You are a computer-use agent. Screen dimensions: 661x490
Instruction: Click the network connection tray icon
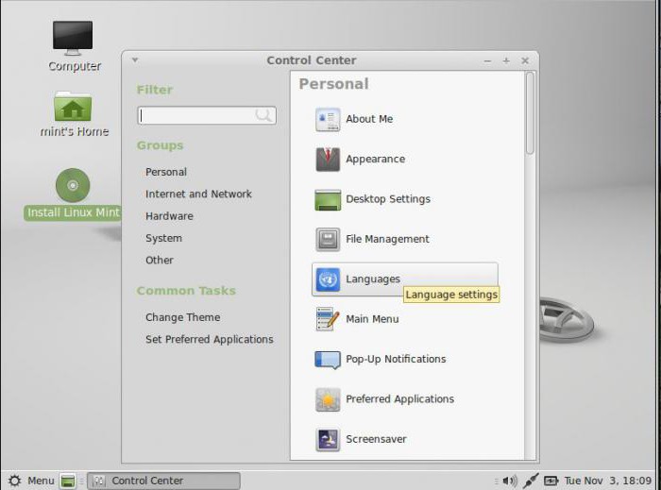click(x=531, y=481)
